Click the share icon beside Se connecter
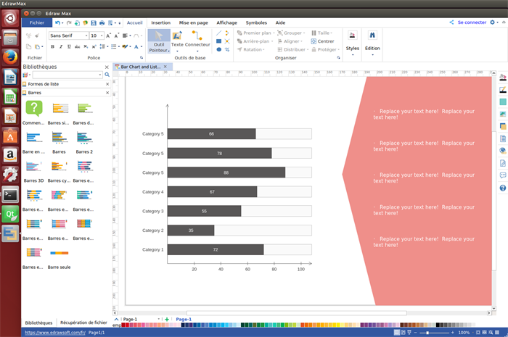The height and width of the screenshot is (337, 508). [x=451, y=22]
